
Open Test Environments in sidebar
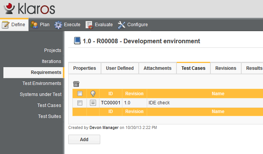pyautogui.click(x=42, y=83)
